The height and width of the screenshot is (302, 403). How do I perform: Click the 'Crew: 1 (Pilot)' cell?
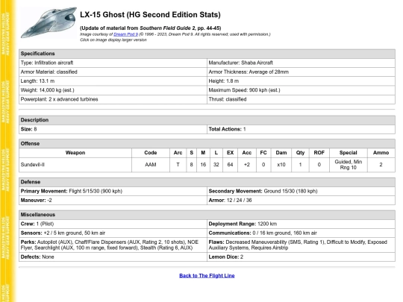[113, 224]
